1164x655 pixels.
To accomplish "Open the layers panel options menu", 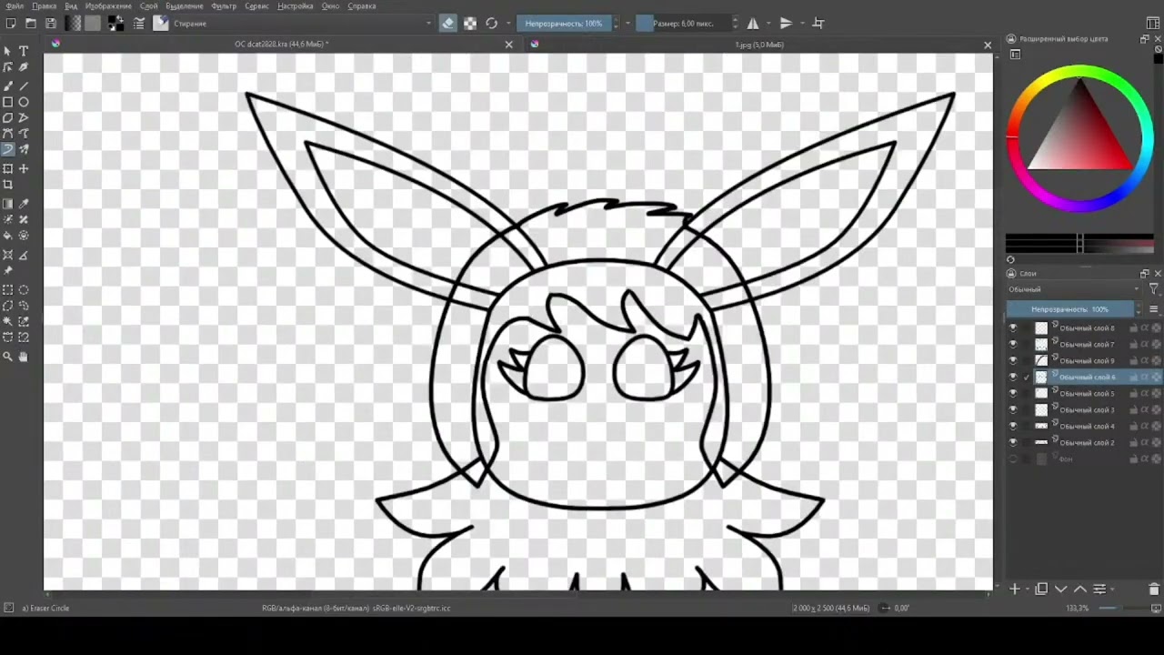I will [1153, 309].
